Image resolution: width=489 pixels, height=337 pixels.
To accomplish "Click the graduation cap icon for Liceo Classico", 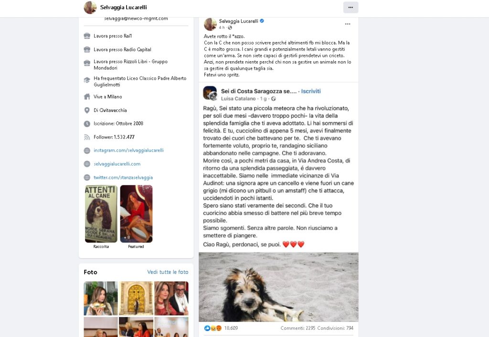I will point(87,80).
